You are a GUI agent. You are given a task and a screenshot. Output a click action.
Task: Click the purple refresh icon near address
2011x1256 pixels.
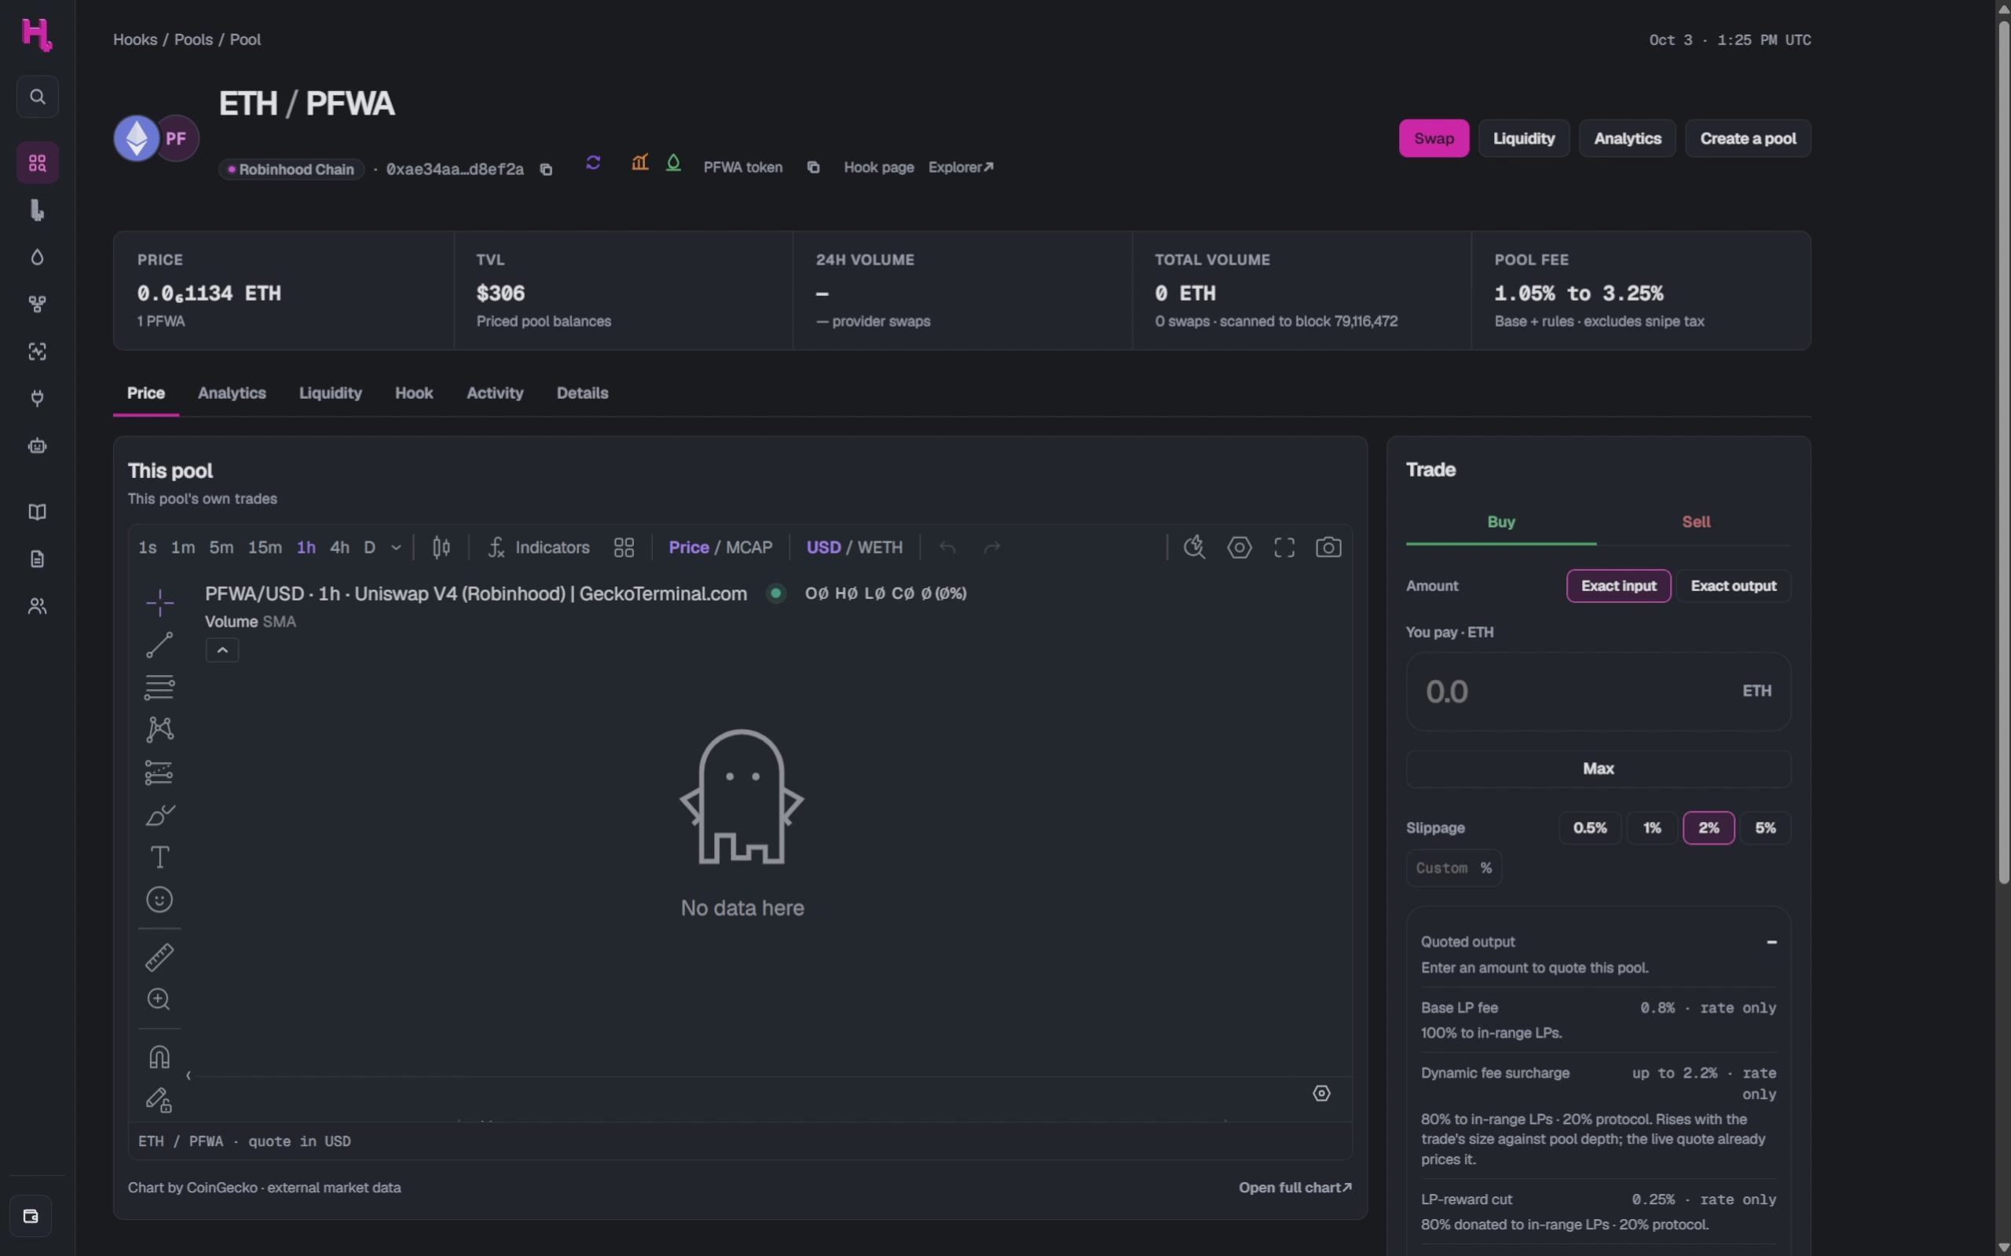[592, 162]
